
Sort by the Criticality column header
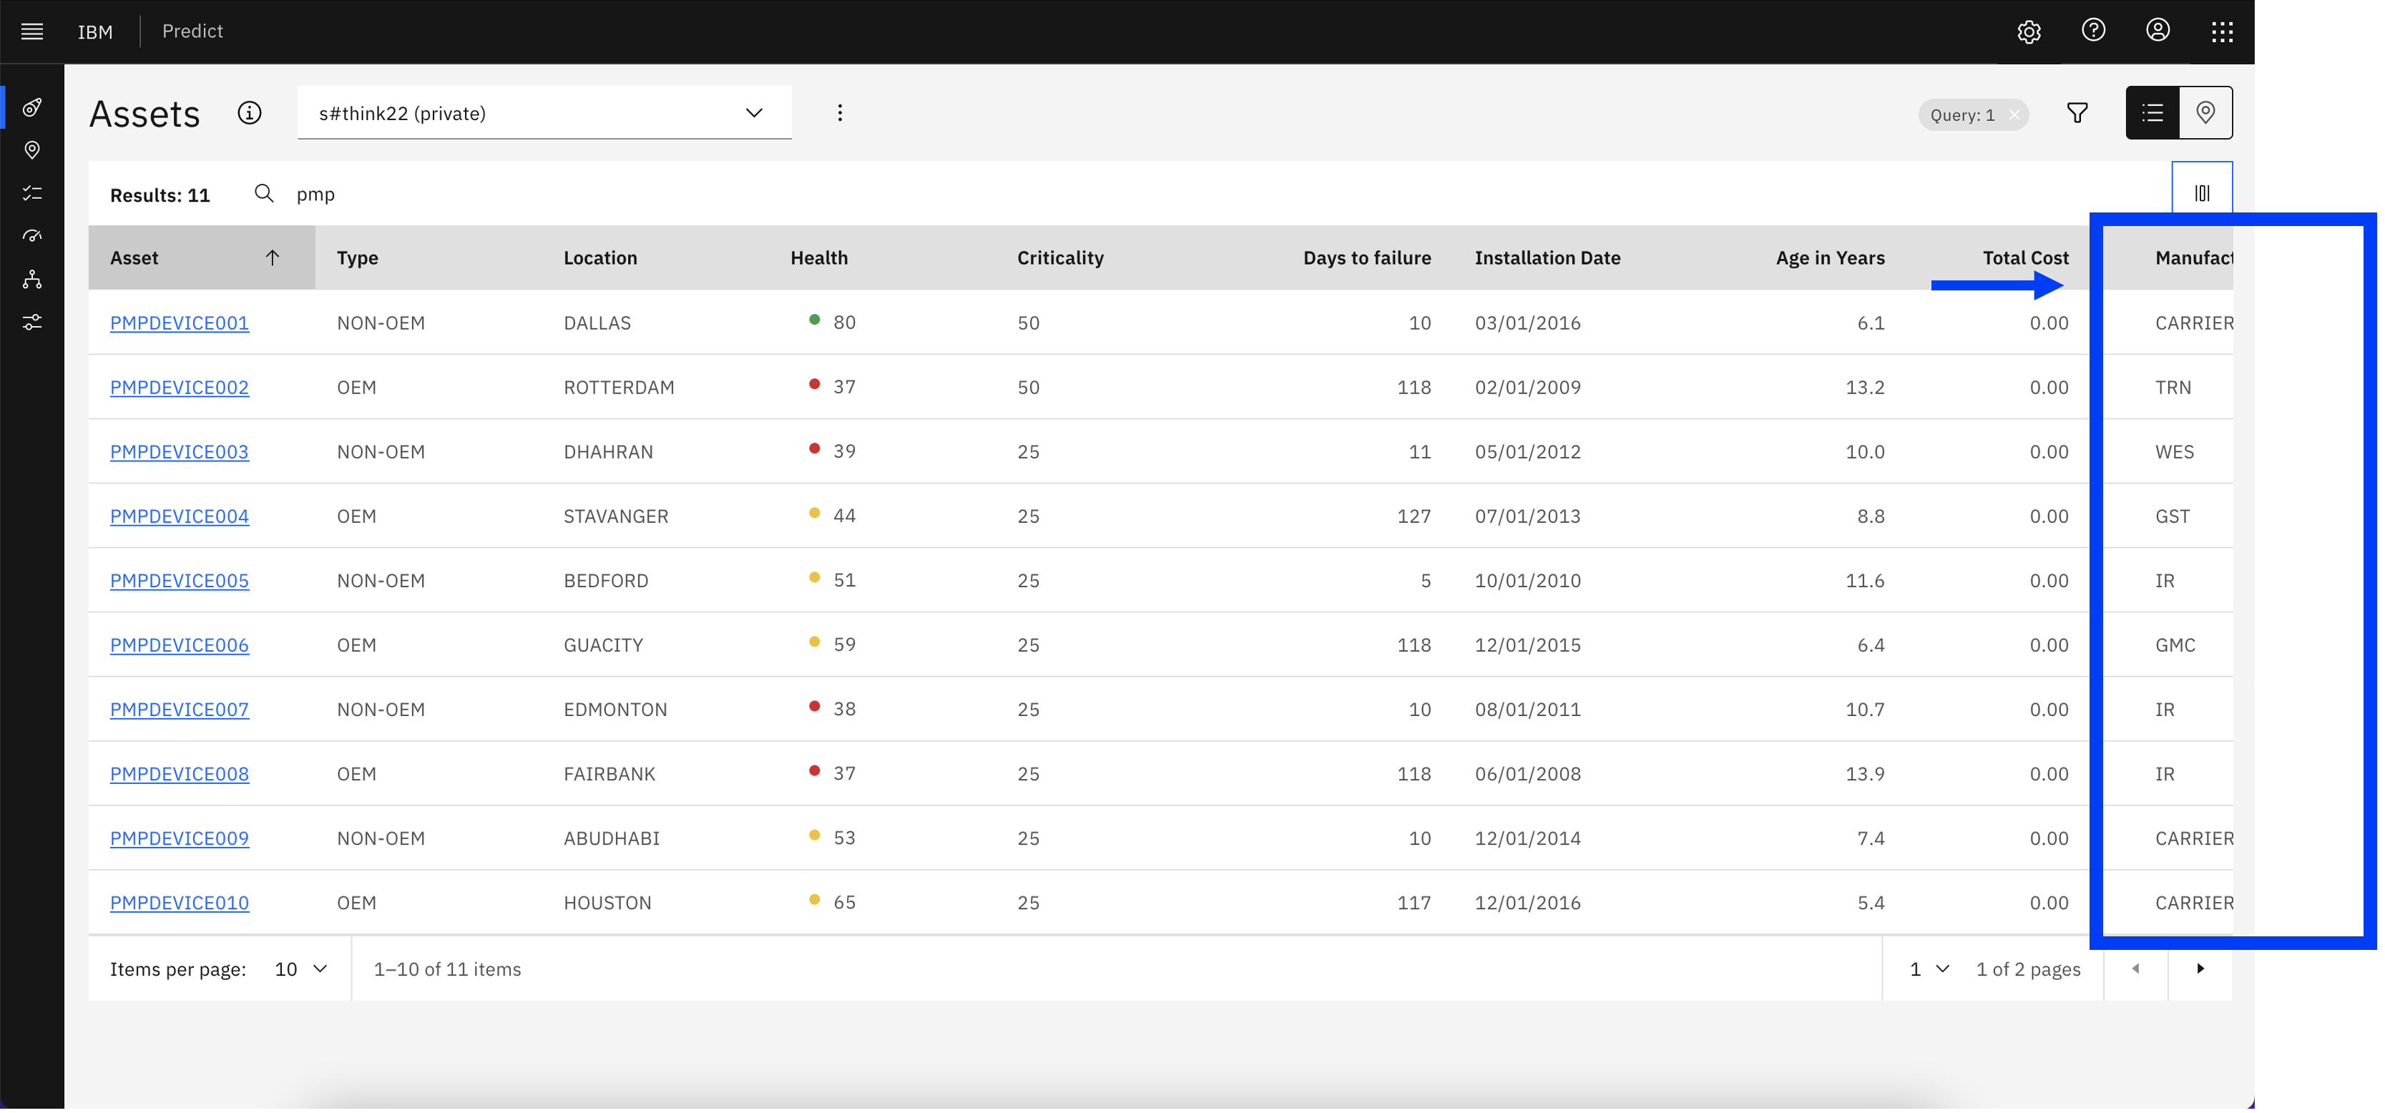pyautogui.click(x=1060, y=258)
